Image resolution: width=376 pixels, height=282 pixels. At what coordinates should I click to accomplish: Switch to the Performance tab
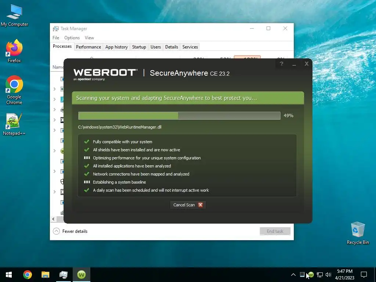88,47
